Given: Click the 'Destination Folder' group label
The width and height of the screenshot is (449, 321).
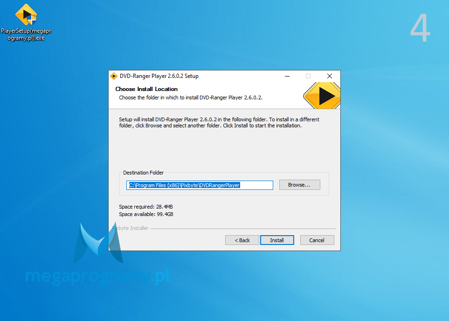Looking at the screenshot, I should (143, 173).
